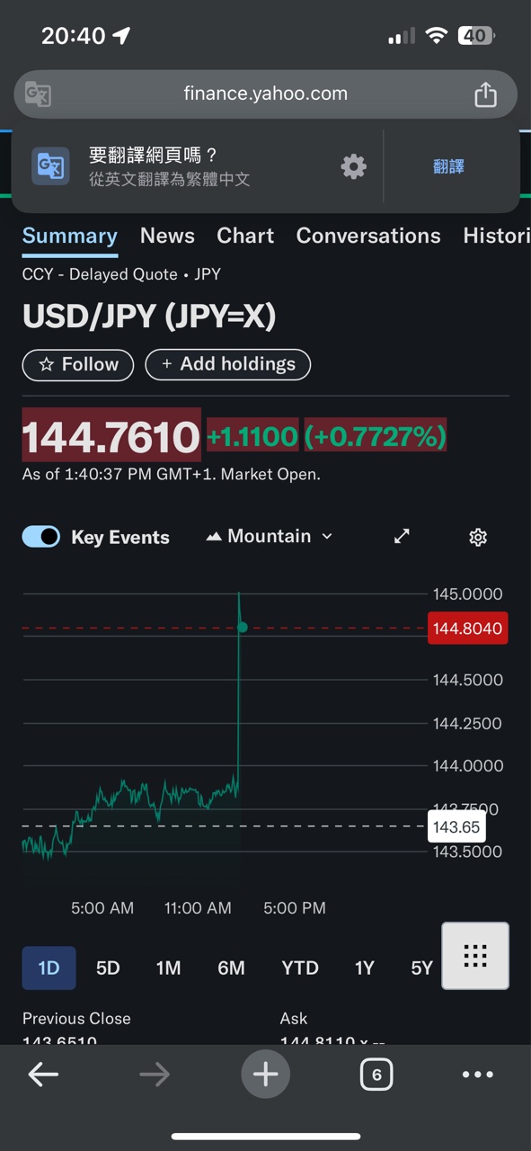Open translation settings gear icon
This screenshot has width=531, height=1151.
point(354,166)
